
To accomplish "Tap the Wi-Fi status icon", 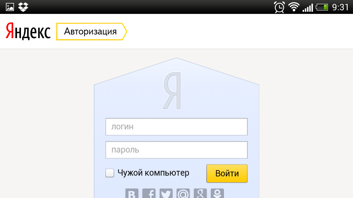I will [294, 7].
